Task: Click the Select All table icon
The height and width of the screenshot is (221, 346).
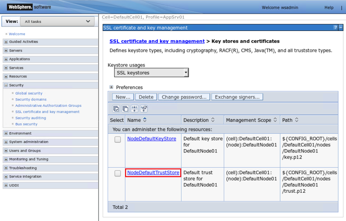Action: [x=116, y=109]
